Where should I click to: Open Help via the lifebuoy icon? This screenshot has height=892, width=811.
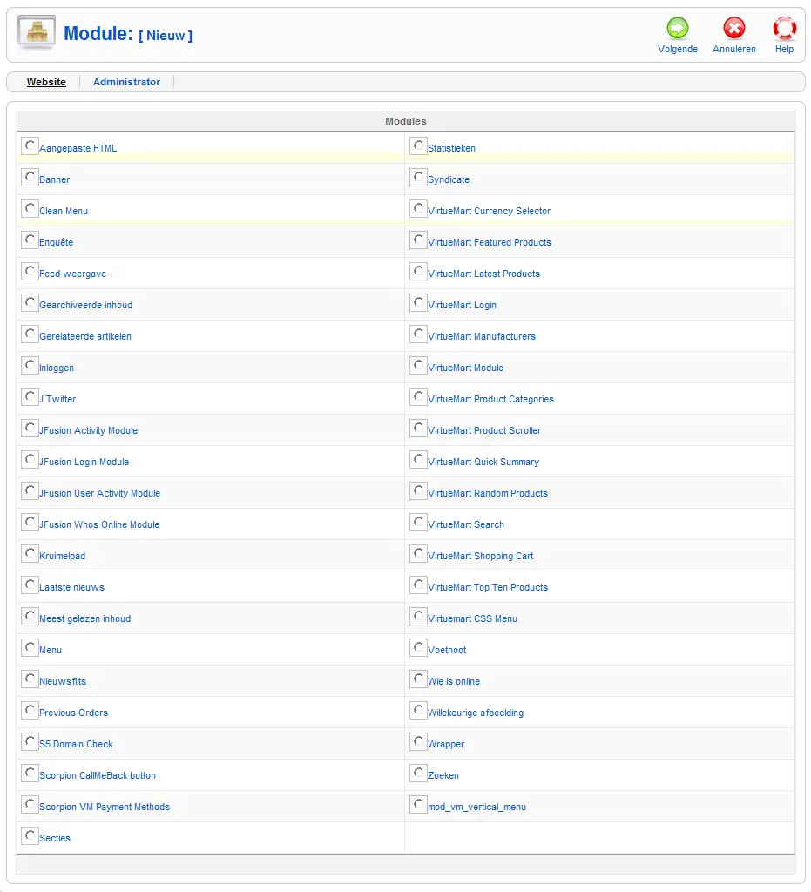(x=784, y=30)
